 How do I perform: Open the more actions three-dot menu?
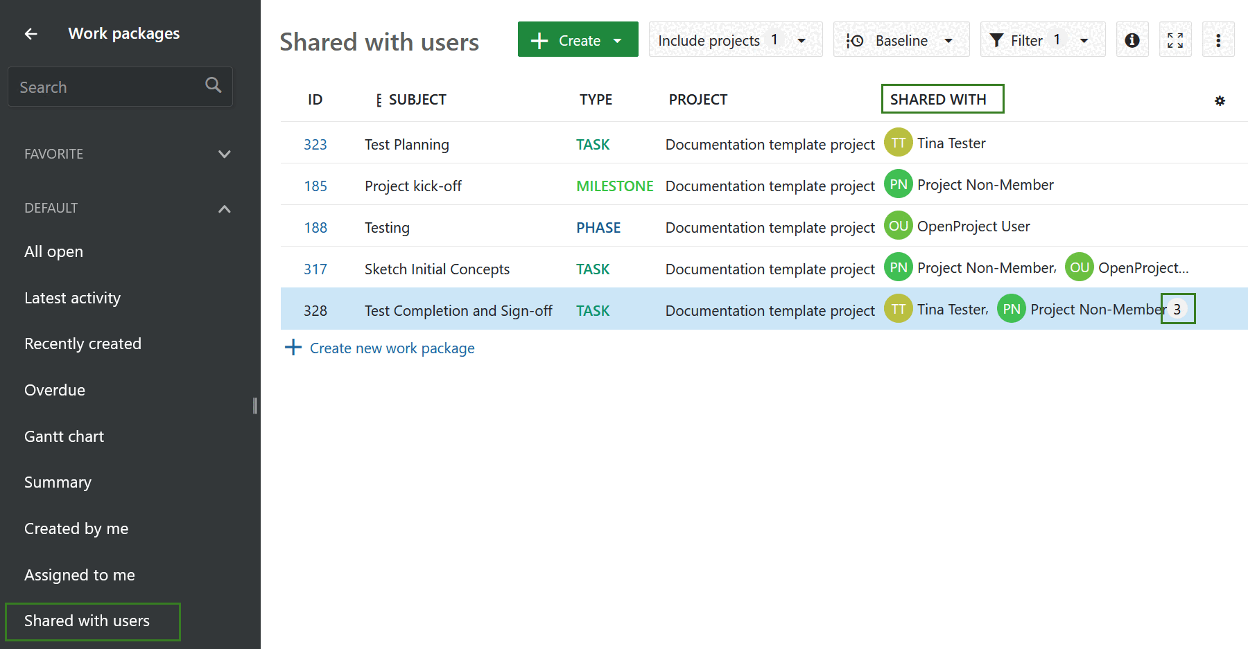pos(1218,39)
